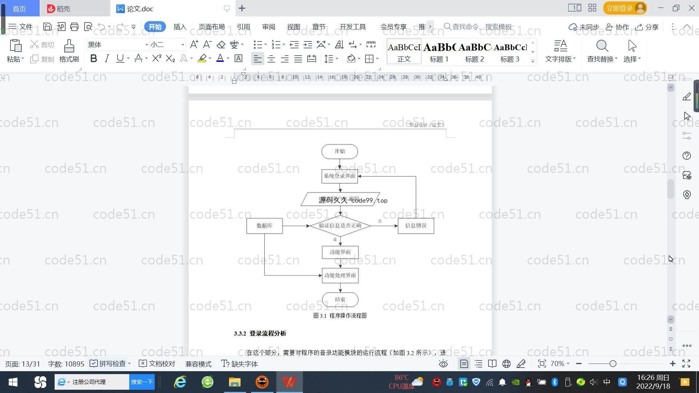Open new document tab with plus

(x=242, y=8)
